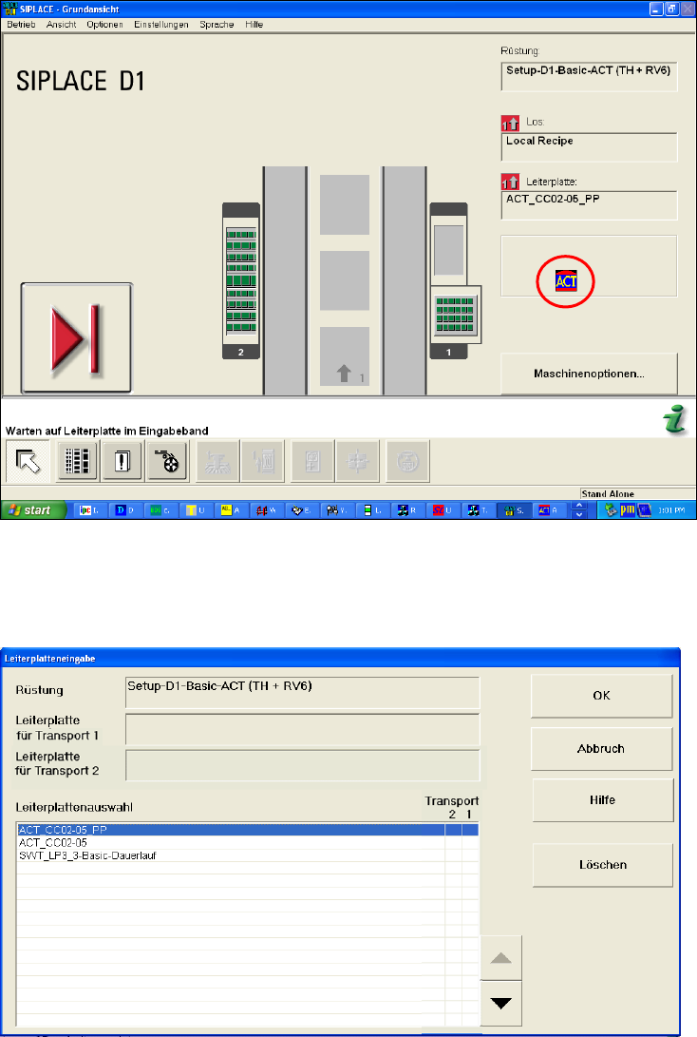Click the yellow 'pm' tray icon
Viewport: 697px width, 1037px height.
[627, 509]
